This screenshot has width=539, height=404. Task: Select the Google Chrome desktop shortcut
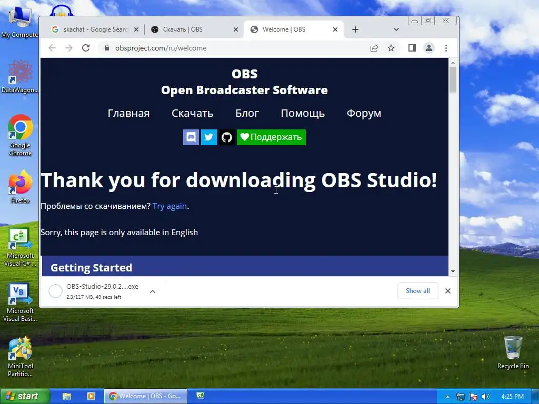21,135
